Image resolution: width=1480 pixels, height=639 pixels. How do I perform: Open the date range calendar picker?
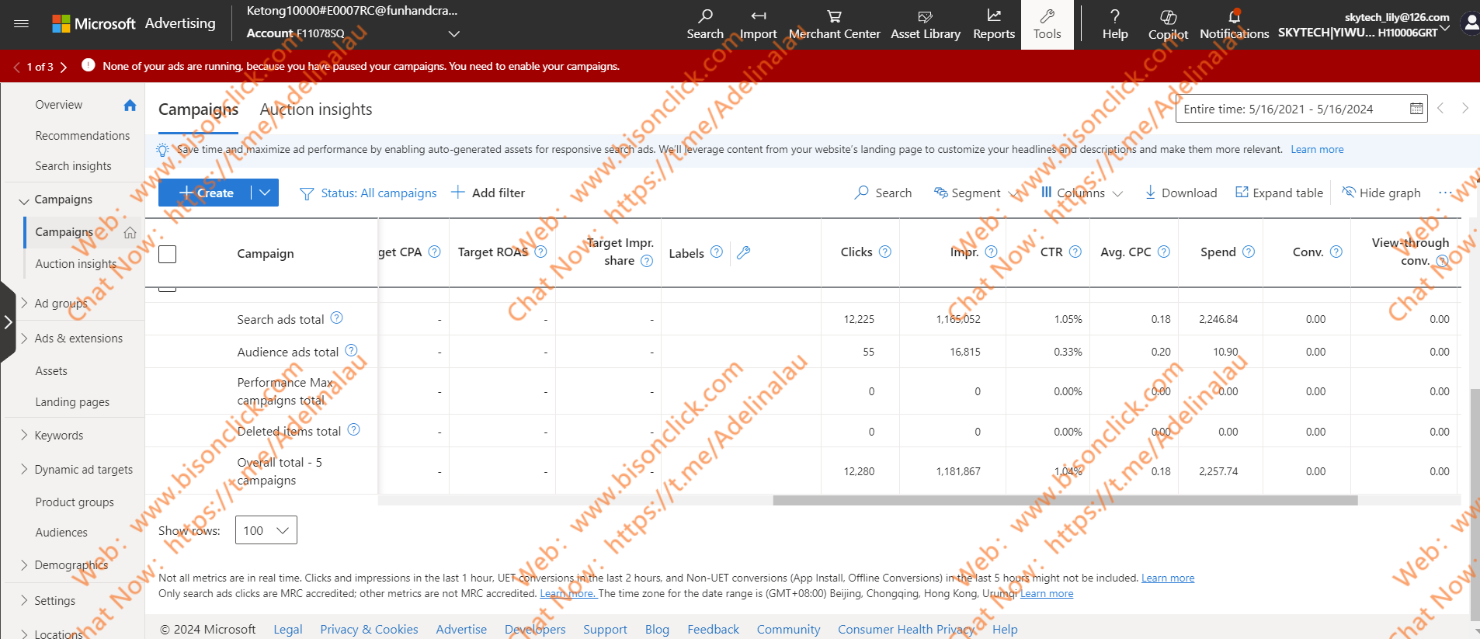(1416, 109)
